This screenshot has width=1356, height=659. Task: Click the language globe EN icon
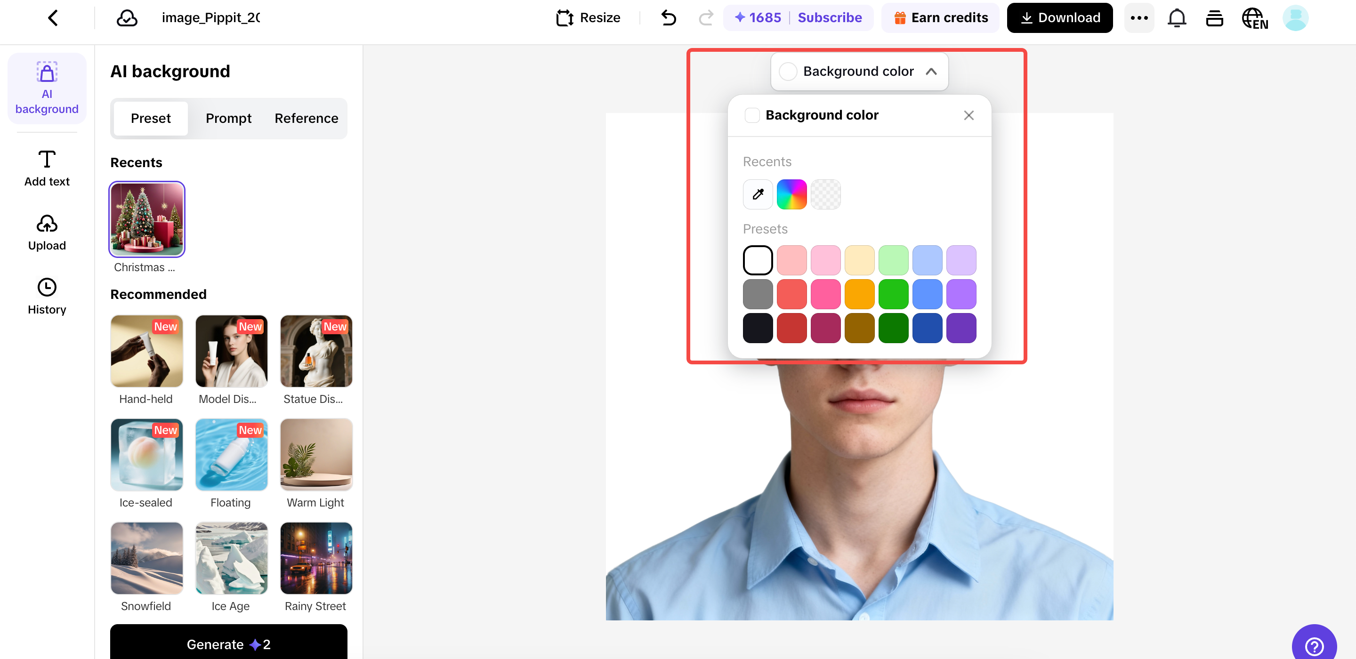[1254, 18]
